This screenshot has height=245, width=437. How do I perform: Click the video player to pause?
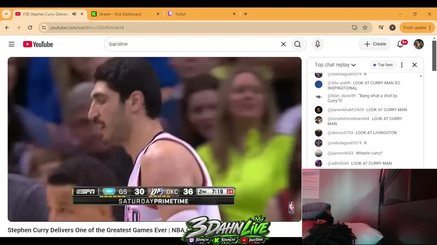pyautogui.click(x=155, y=139)
